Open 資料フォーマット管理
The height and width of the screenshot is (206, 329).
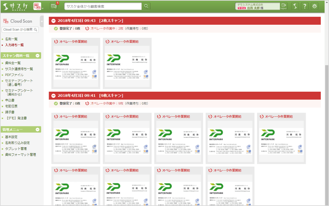point(21,154)
